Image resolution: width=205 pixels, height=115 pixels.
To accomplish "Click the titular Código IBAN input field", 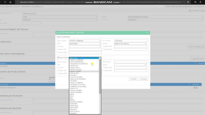I will 131,50.
